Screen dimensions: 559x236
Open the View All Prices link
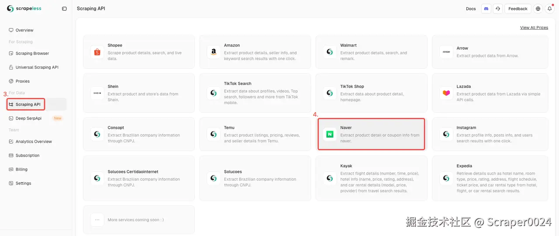(534, 28)
